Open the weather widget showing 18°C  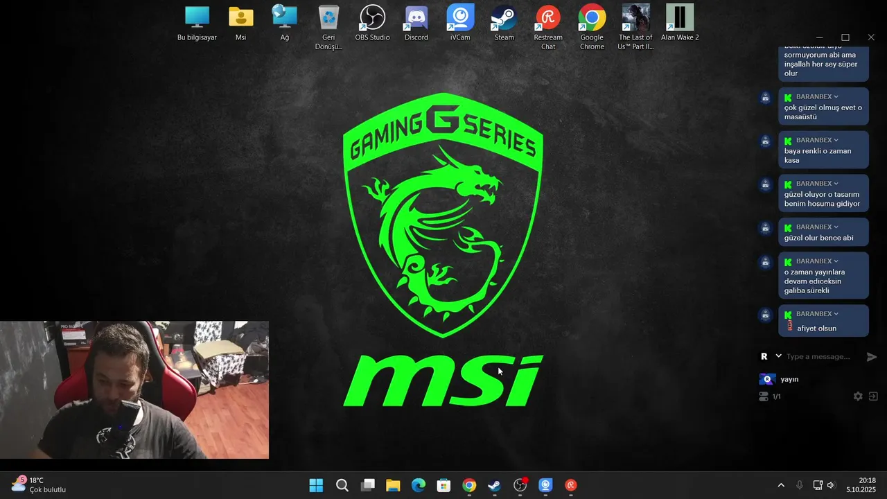(x=39, y=485)
